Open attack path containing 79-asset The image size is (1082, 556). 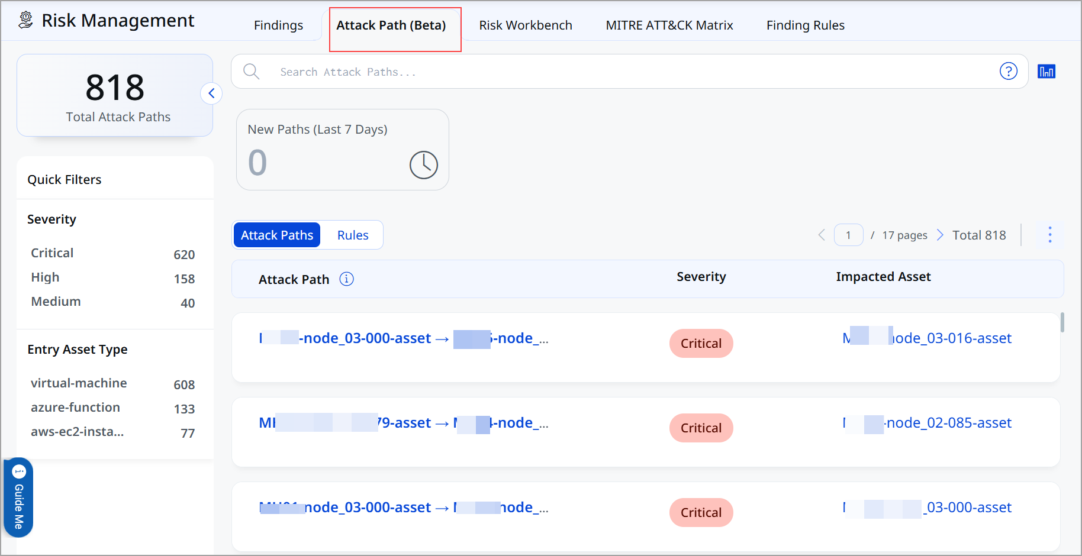tap(404, 423)
